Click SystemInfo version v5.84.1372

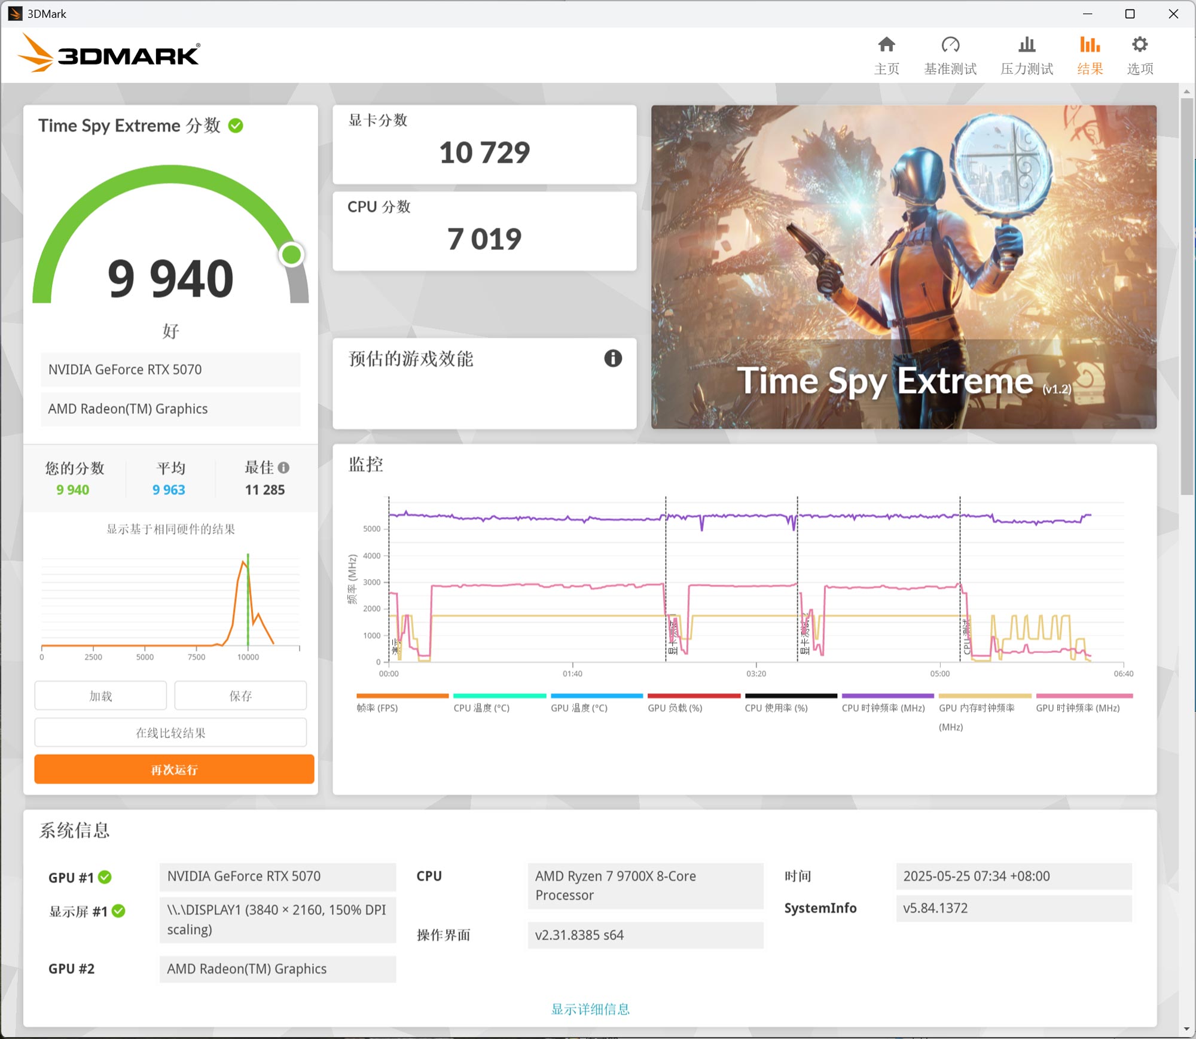pos(1014,908)
